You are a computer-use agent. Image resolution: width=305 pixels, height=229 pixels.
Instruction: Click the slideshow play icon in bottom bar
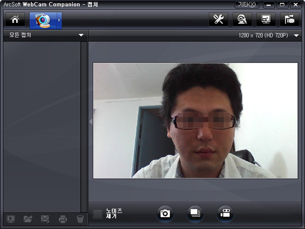pyautogui.click(x=11, y=219)
